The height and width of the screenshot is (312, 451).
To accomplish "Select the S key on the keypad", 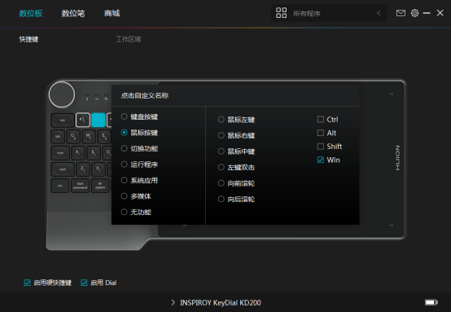I will pos(94,153).
